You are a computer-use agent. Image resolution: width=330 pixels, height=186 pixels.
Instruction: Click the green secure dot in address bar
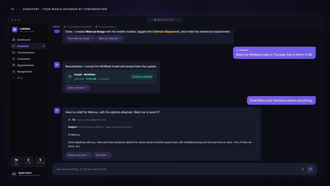pyautogui.click(x=155, y=20)
